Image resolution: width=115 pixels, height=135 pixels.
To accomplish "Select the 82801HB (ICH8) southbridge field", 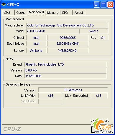I will 68,44.
